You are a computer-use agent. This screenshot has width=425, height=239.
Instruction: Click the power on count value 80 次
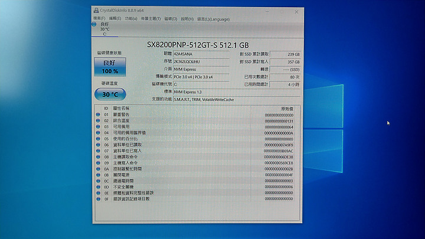pos(285,77)
